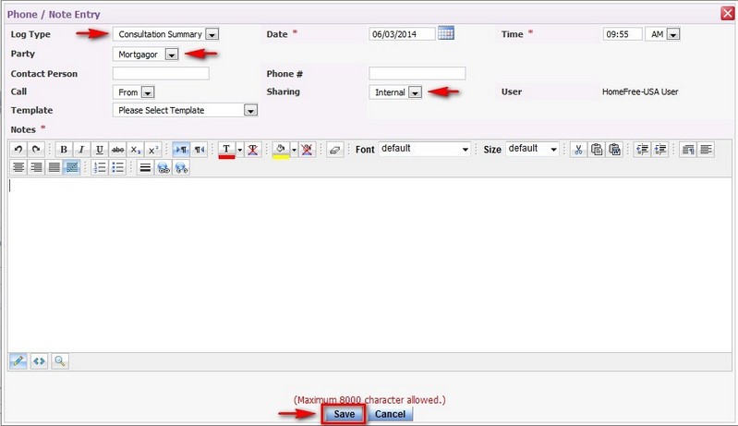The width and height of the screenshot is (738, 426).
Task: Click the Undo icon in editor toolbar
Action: 18,150
